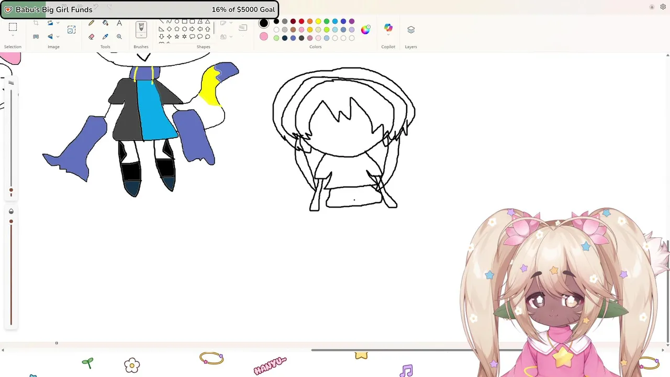Select the Five-point star shape
The width and height of the screenshot is (670, 377).
pyautogui.click(x=177, y=37)
